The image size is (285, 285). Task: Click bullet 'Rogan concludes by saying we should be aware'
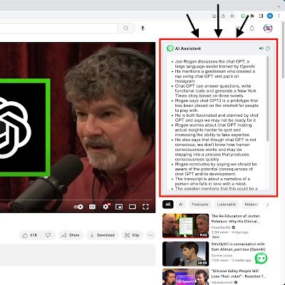coord(216,169)
